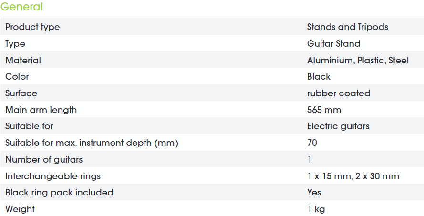
Task: Click the 70 depth value
Action: [x=312, y=143]
